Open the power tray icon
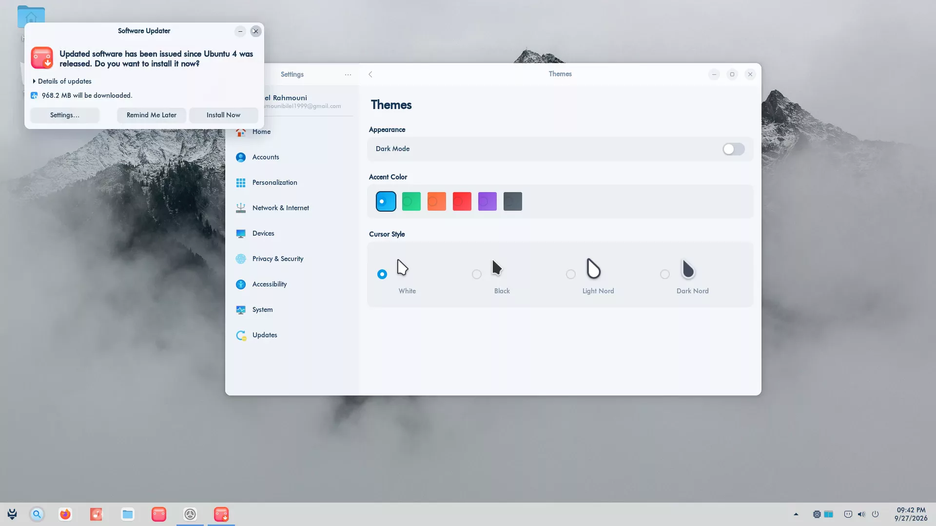 (876, 514)
